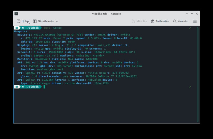Click the green checkmark on last prompt
The width and height of the screenshot is (213, 139).
pos(190,87)
